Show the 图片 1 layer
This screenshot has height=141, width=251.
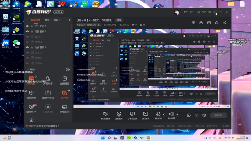(x=27, y=37)
